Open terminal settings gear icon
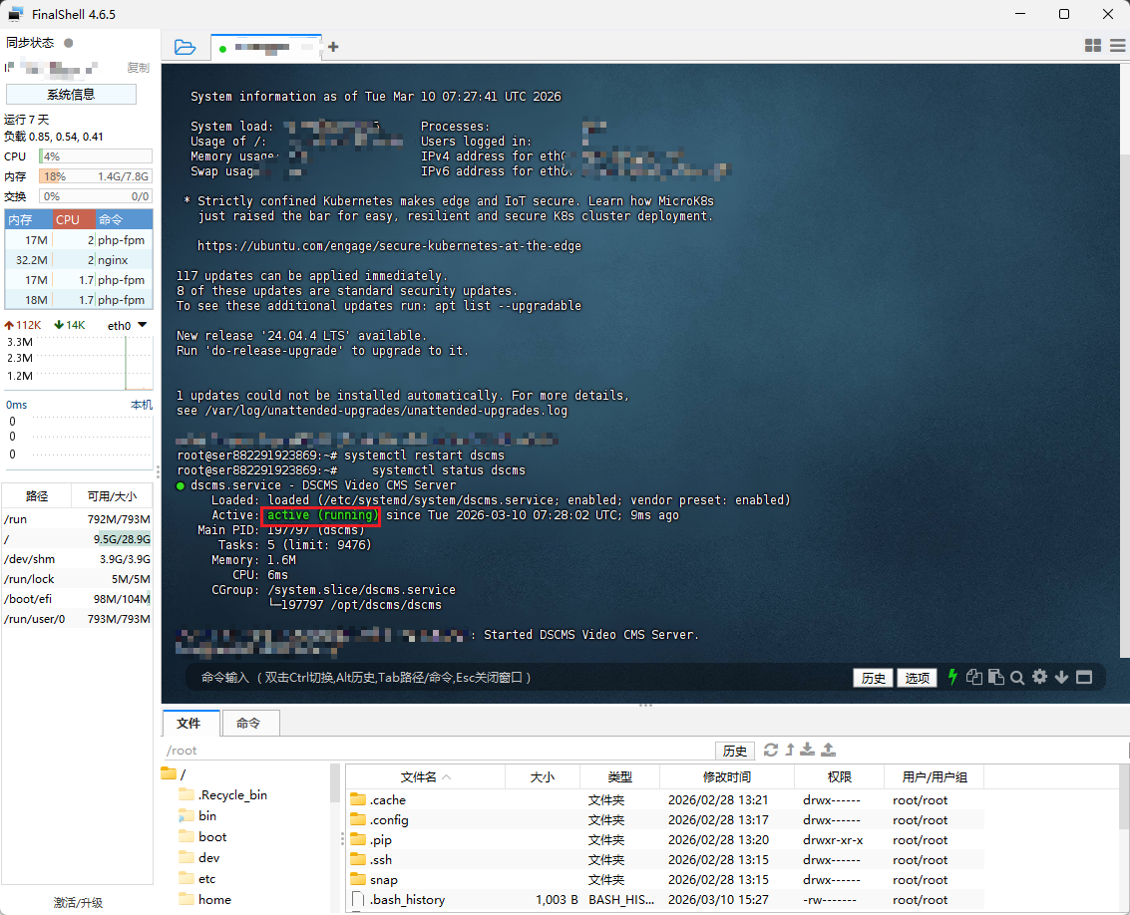1130x915 pixels. pyautogui.click(x=1039, y=677)
